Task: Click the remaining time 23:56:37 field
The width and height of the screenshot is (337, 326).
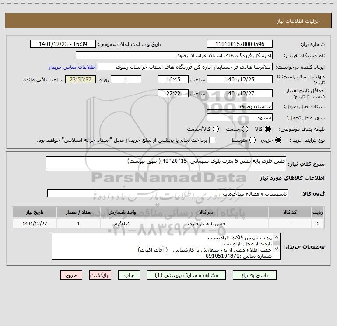Action: [81, 79]
